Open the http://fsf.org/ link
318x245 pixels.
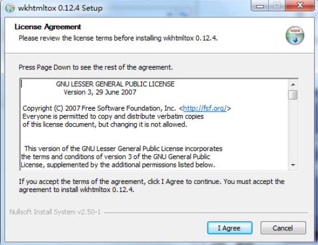pos(205,108)
